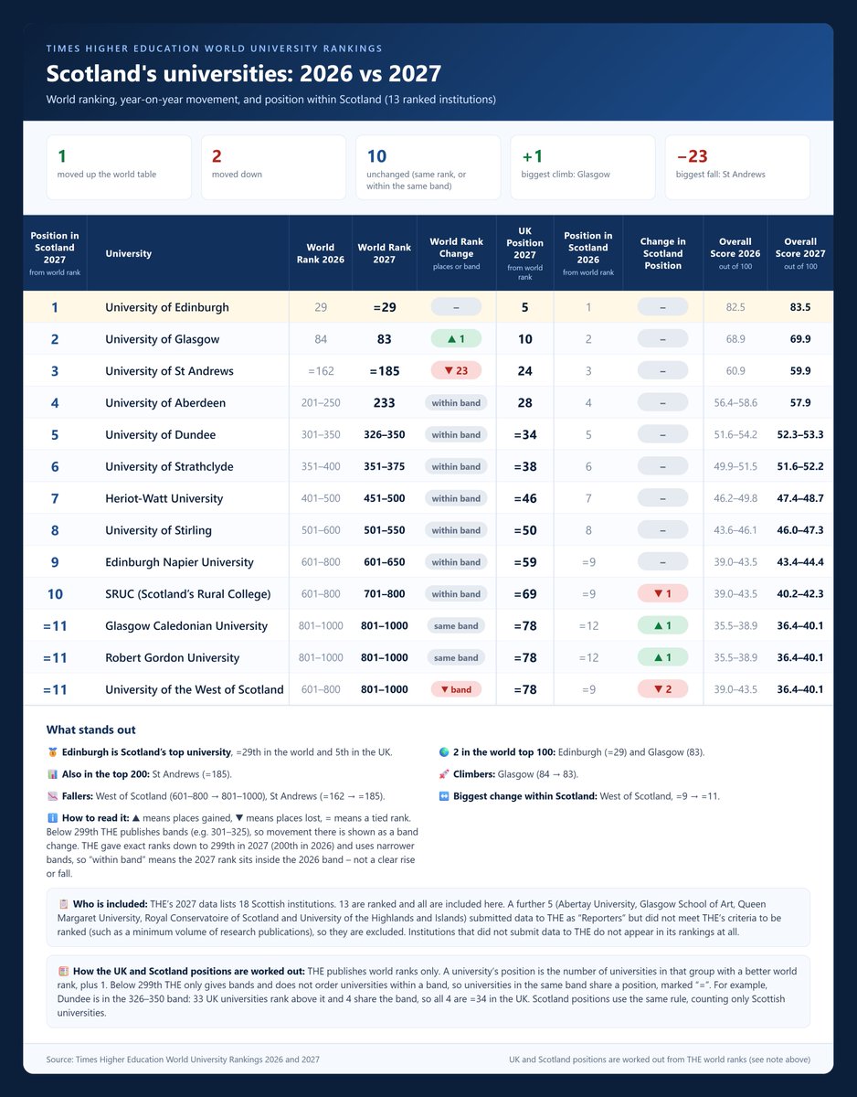Click the 'same band' badge for Robert Gordon University
The height and width of the screenshot is (1097, 857).
pos(456,658)
